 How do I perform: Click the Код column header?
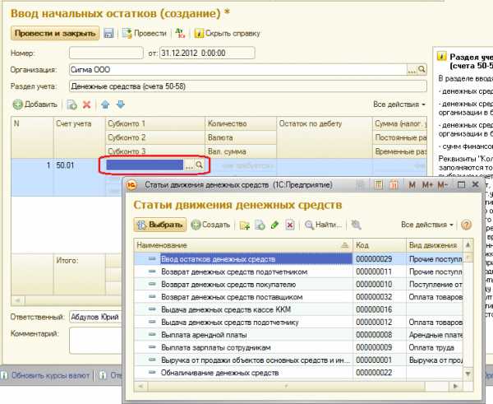coord(380,245)
